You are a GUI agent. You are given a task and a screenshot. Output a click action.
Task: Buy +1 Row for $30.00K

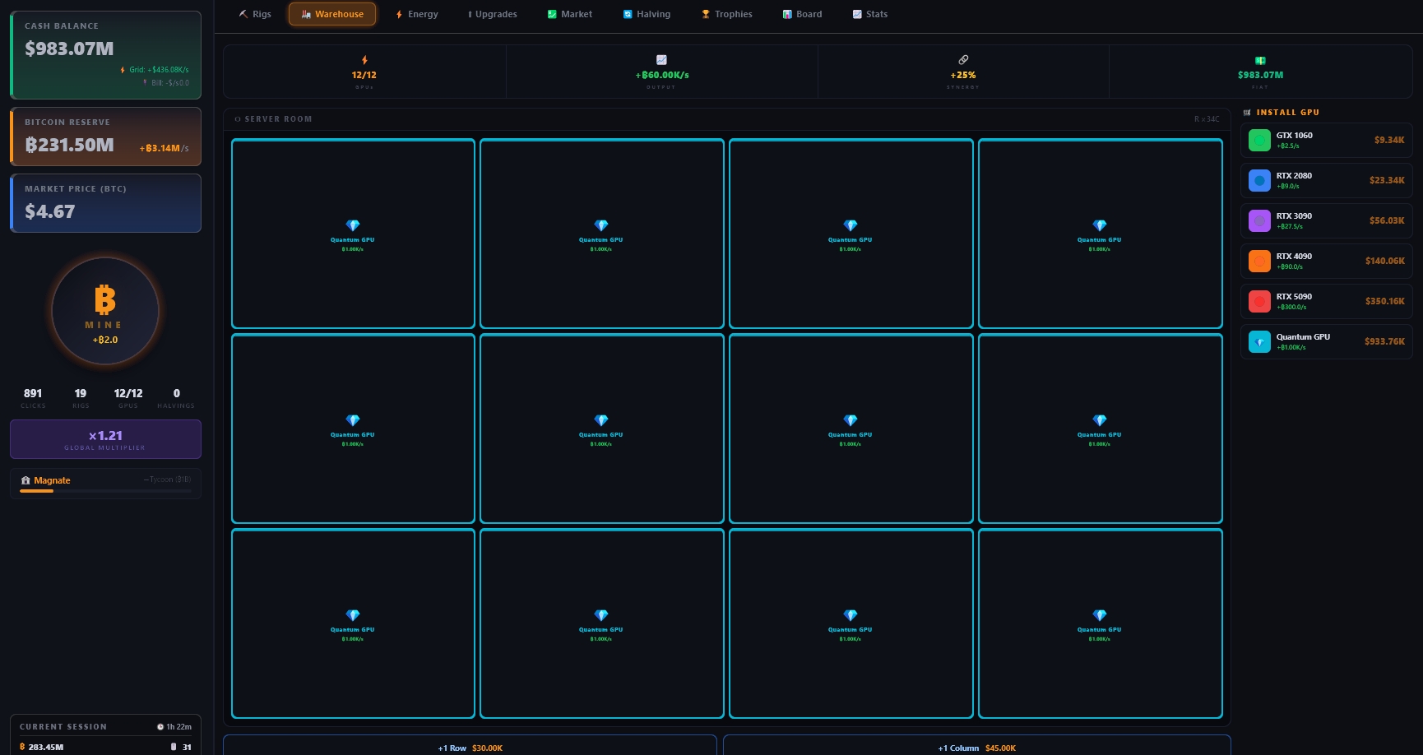point(470,747)
